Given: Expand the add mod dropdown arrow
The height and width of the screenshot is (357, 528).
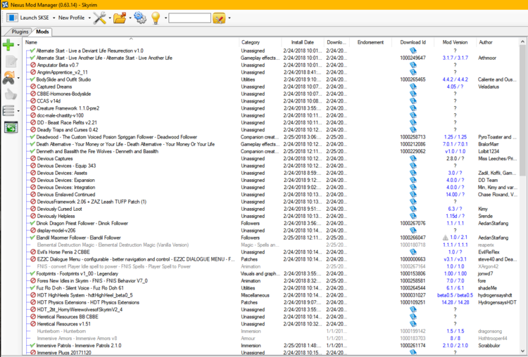Looking at the screenshot, I should coord(18,45).
